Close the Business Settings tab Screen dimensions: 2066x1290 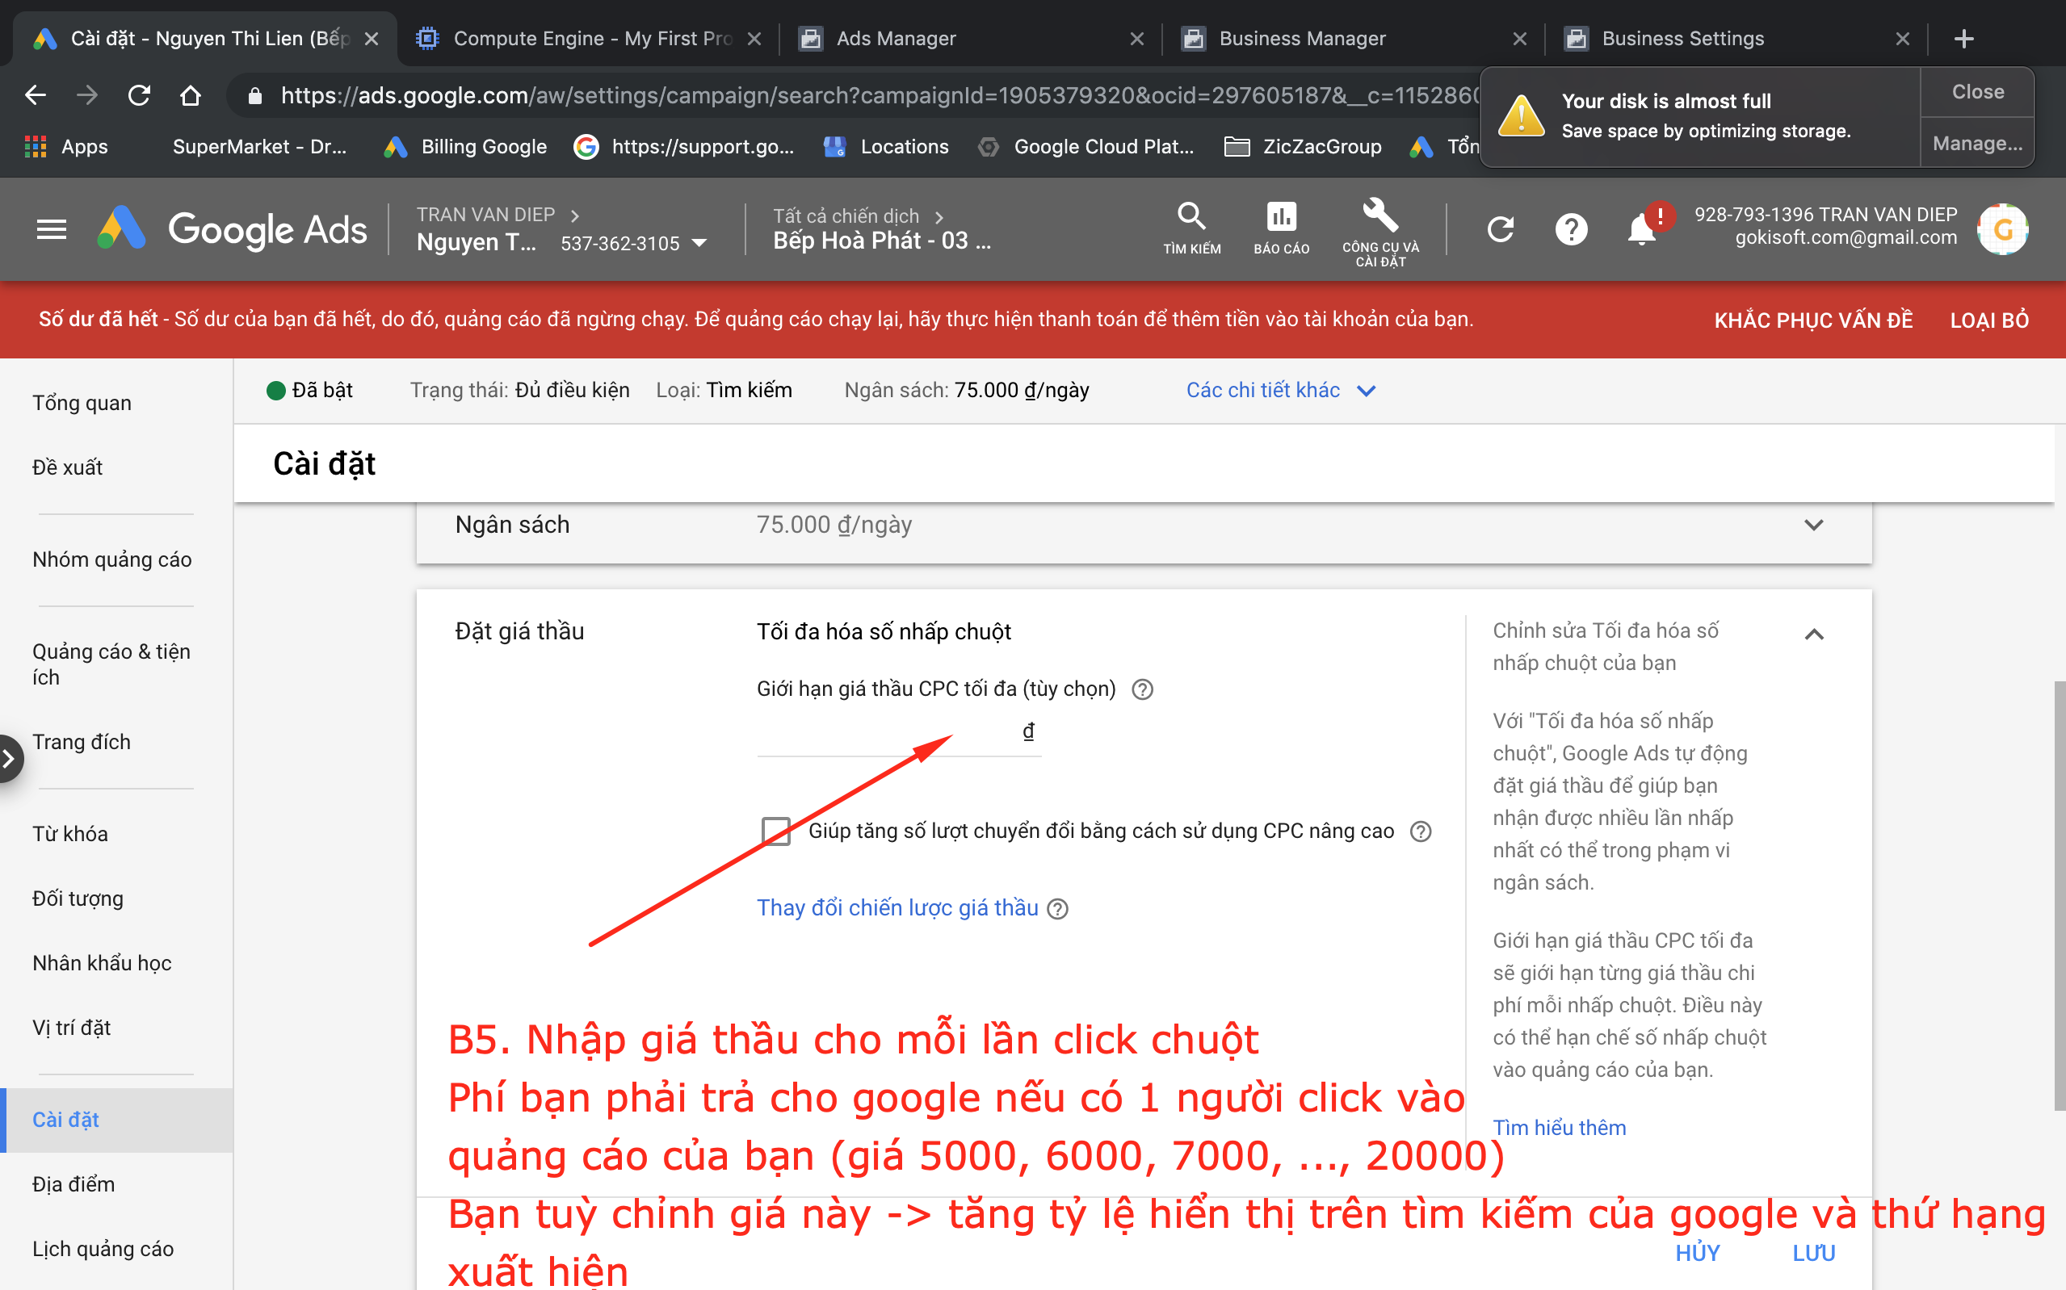coord(1902,39)
